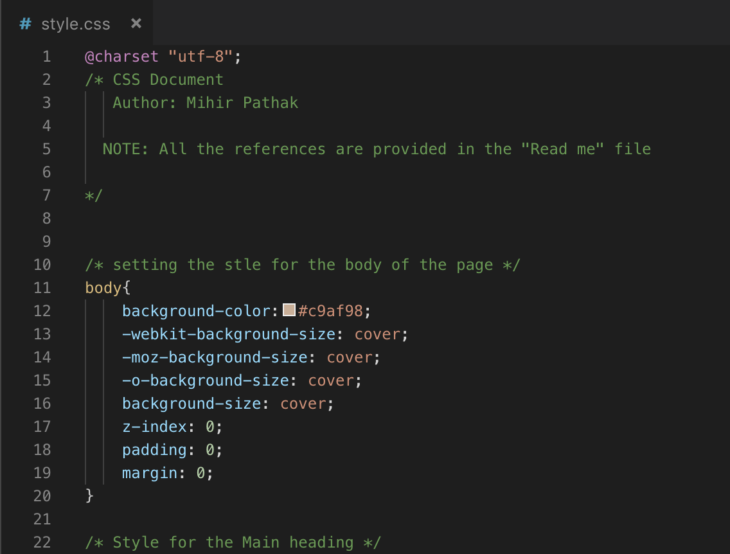Click the -moz-background-size property
The image size is (730, 554).
tap(215, 357)
